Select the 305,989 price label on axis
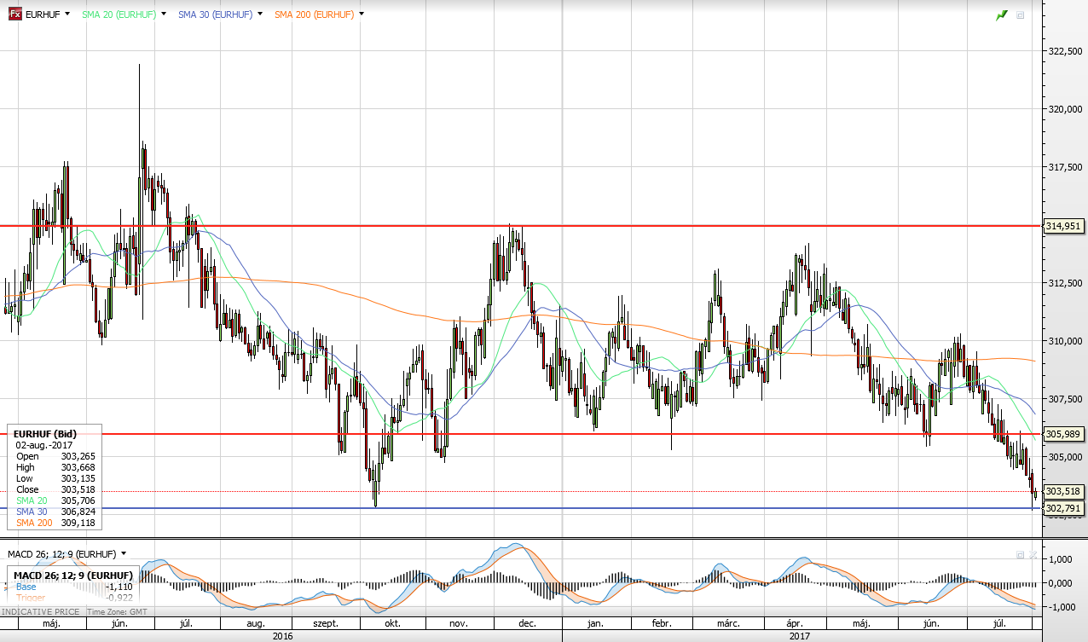This screenshot has width=1088, height=642. [x=1063, y=434]
